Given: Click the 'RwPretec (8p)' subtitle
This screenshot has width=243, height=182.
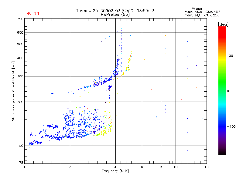Looking at the screenshot, I should 115,15.
